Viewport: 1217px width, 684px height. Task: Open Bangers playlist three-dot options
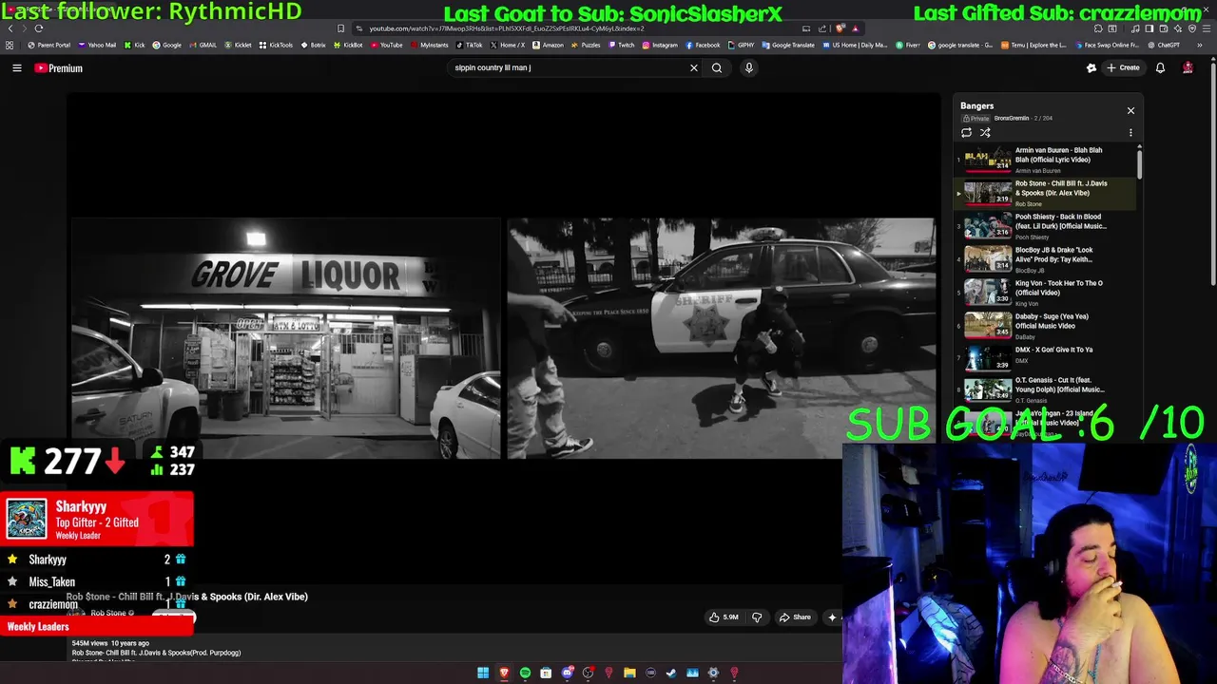1130,133
